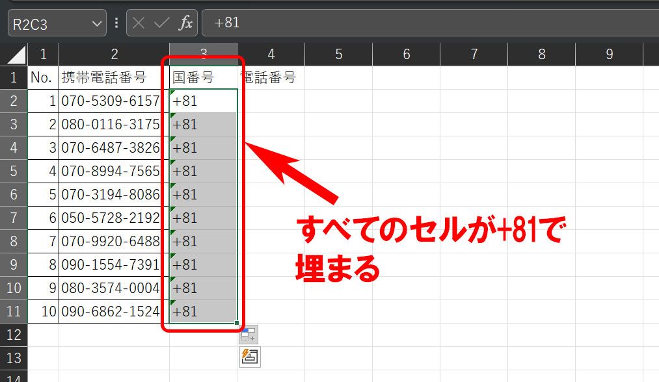This screenshot has width=659, height=382.
Task: Click the +81 cell beside 070-9920-6488
Action: (x=204, y=242)
